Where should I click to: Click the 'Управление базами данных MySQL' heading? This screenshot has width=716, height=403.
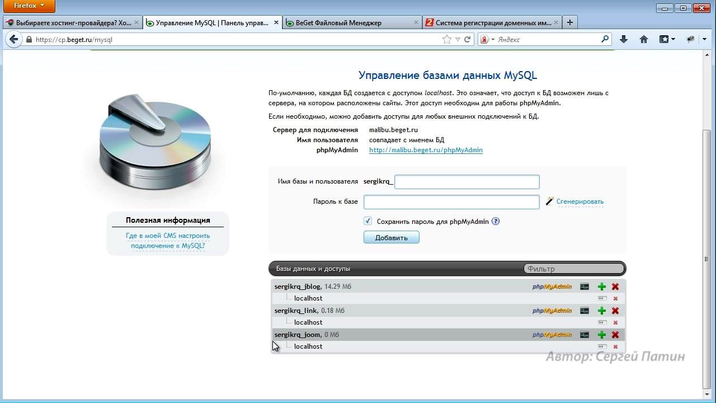[447, 76]
